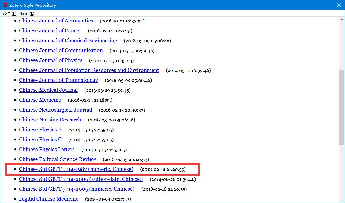Click the scrollbar down arrow
Screen dimensions: 345x203
[x=342, y=200]
